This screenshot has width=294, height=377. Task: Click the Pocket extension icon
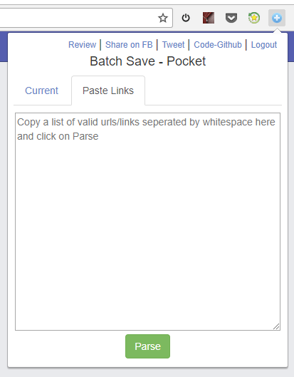(231, 18)
